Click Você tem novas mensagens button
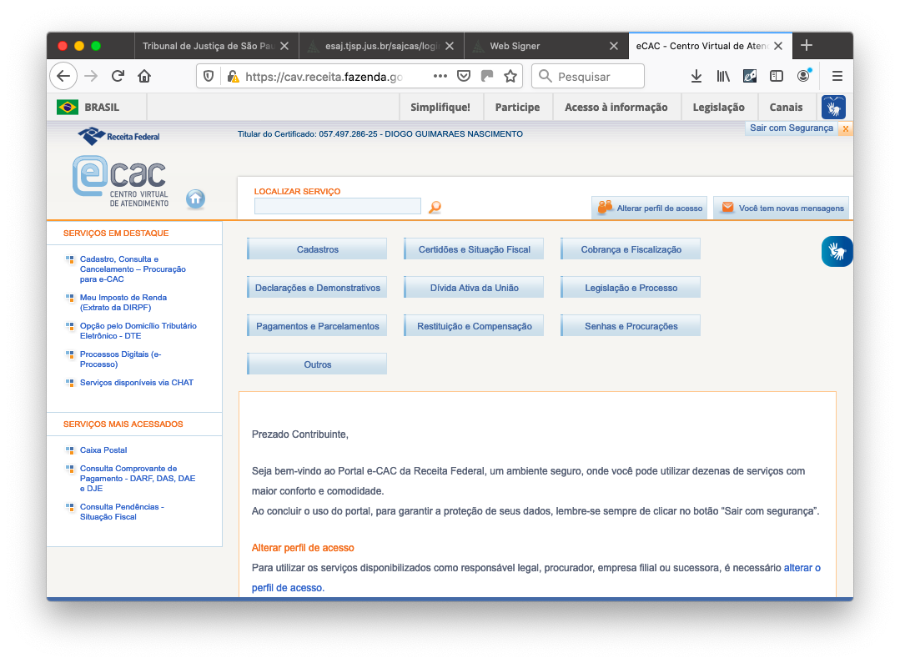The width and height of the screenshot is (900, 663). click(x=782, y=208)
